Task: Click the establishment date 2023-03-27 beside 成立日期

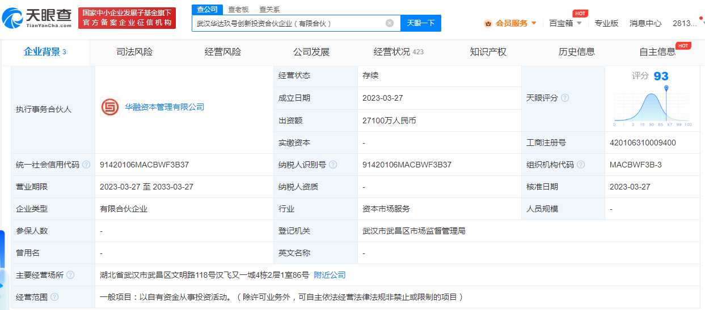Action: 383,98
